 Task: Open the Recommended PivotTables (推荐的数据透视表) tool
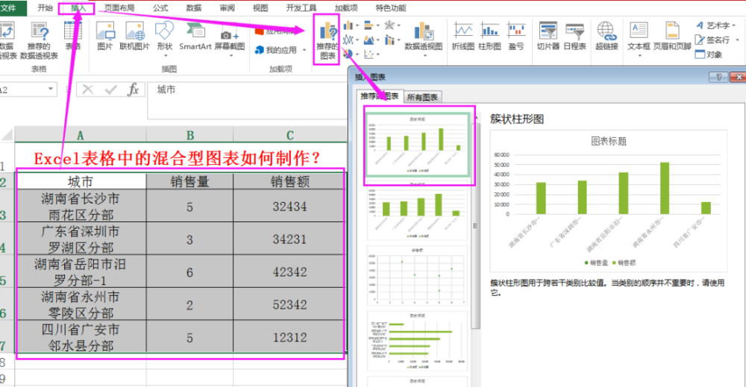[x=39, y=41]
